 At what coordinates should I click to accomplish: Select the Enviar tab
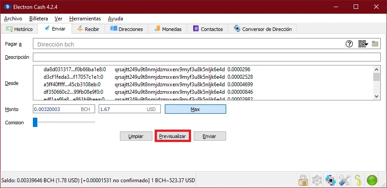[x=55, y=28]
